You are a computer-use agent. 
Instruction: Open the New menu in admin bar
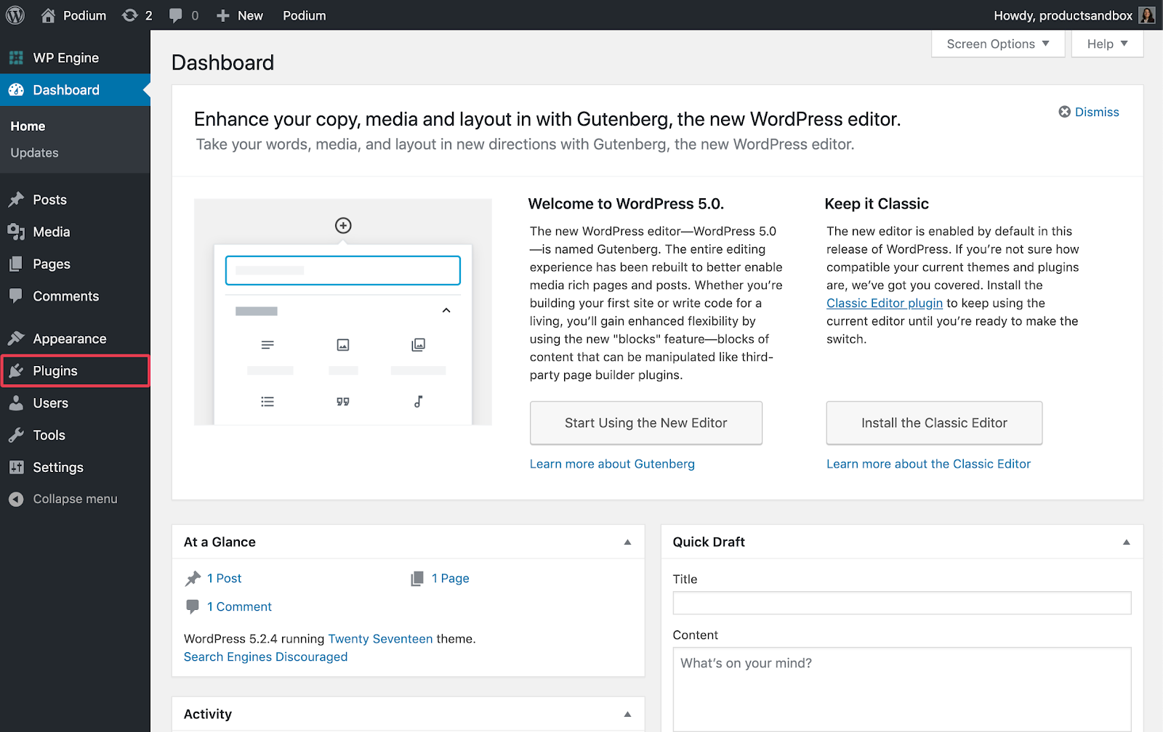(239, 15)
